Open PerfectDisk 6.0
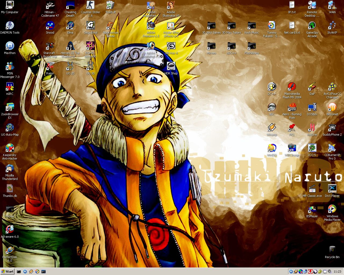Viewport: 344px width, 275px height. [x=10, y=254]
